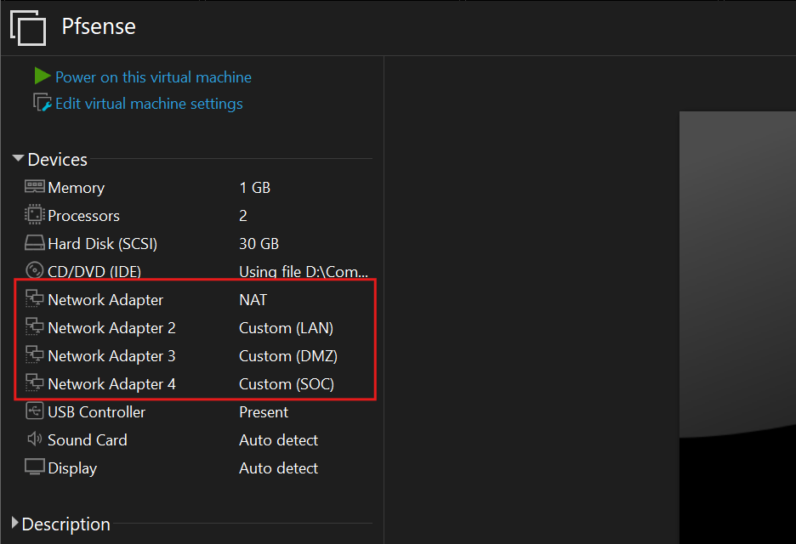
Task: Expand the Description section
Action: tap(15, 524)
